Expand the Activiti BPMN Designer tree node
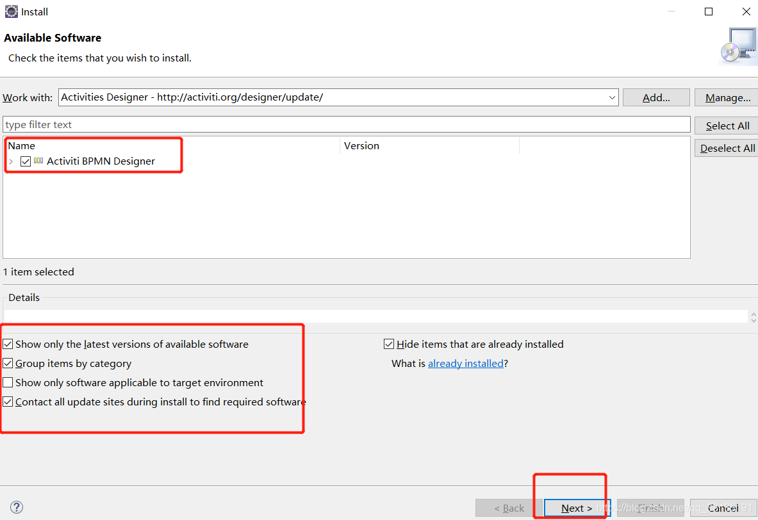The image size is (758, 520). coord(11,161)
